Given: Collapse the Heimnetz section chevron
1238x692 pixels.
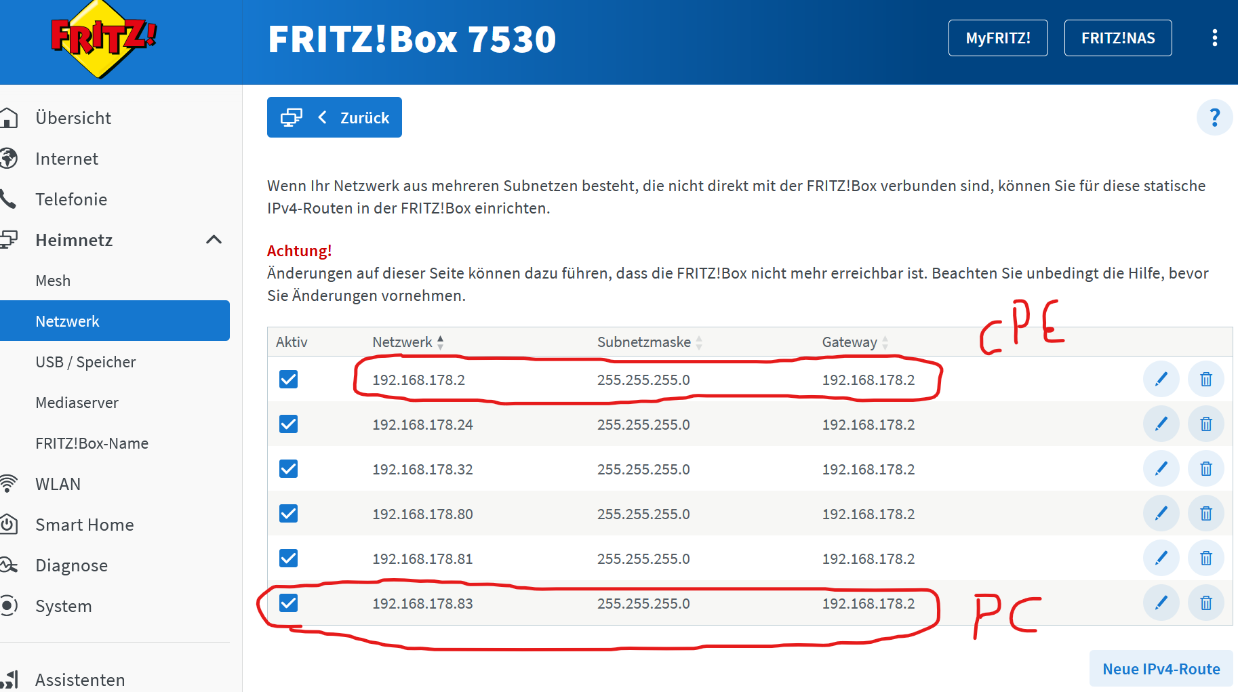Looking at the screenshot, I should 214,240.
